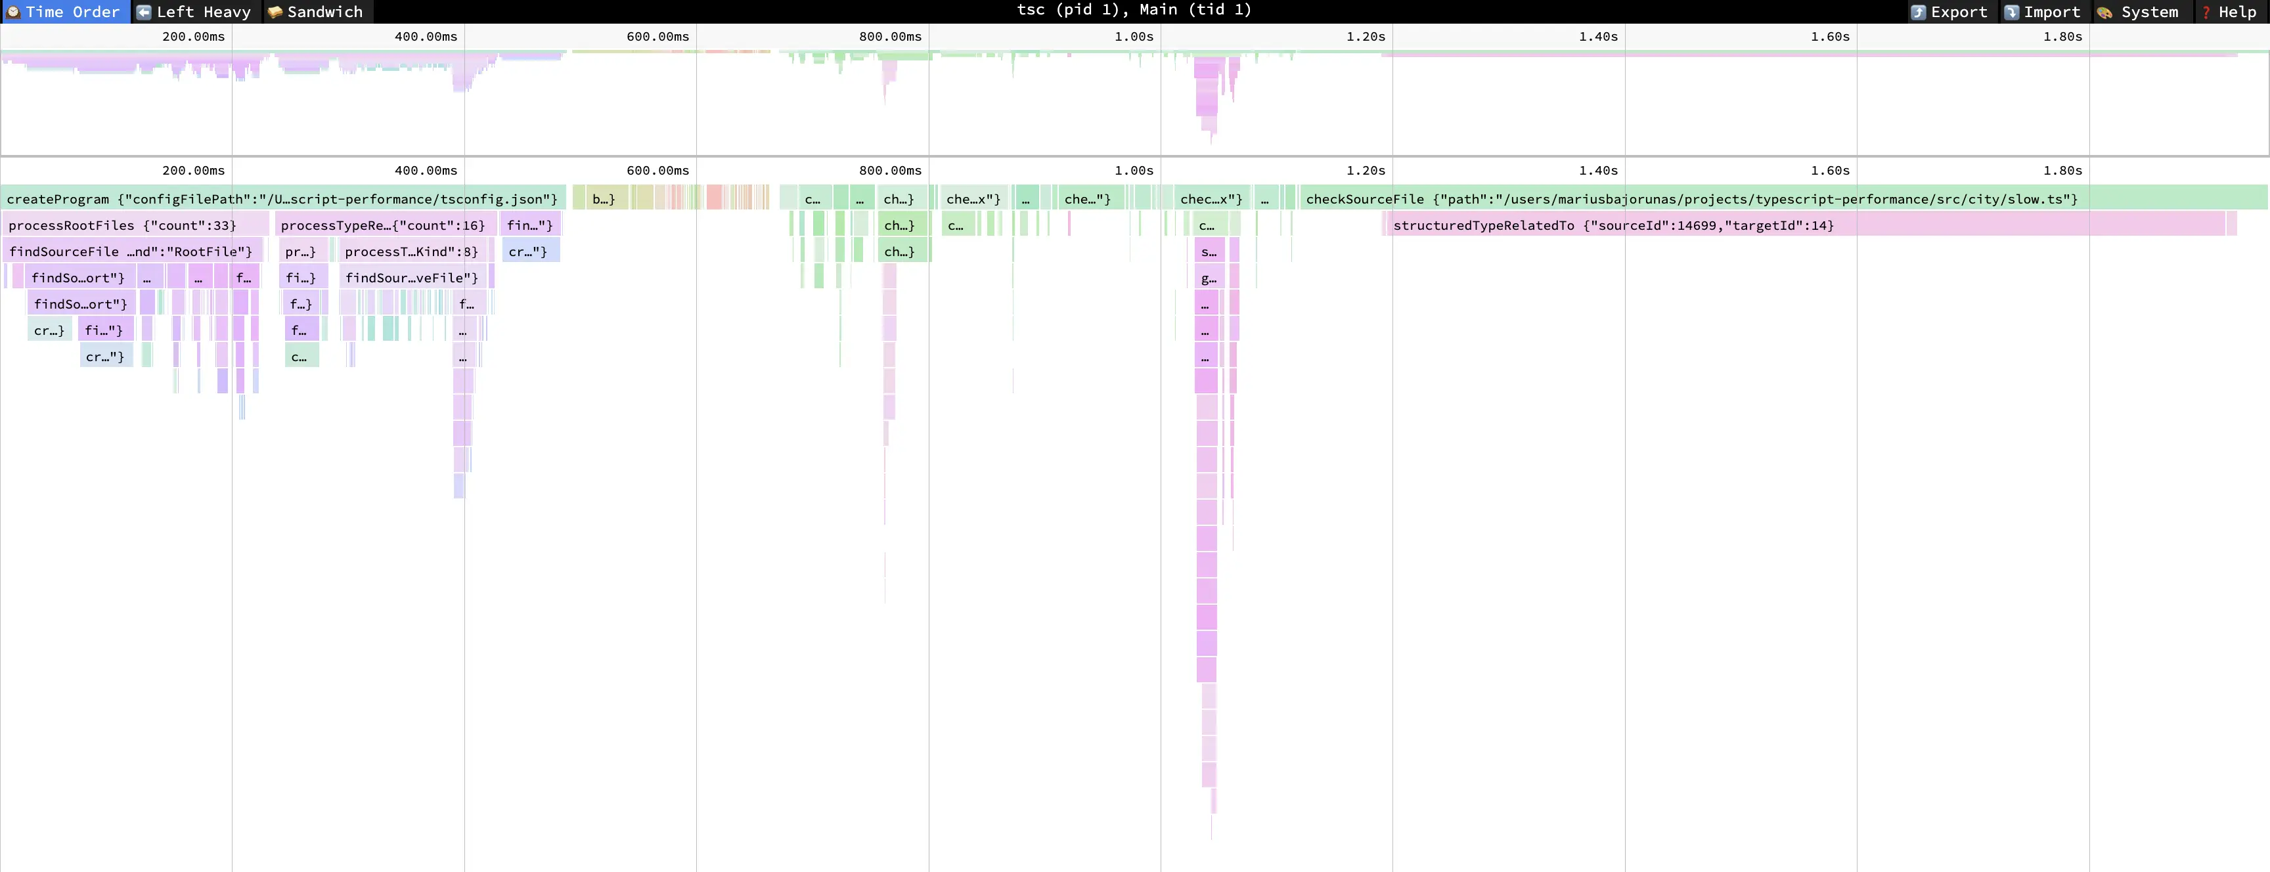The width and height of the screenshot is (2270, 872).
Task: Click the Export arrow icon
Action: pyautogui.click(x=1917, y=11)
